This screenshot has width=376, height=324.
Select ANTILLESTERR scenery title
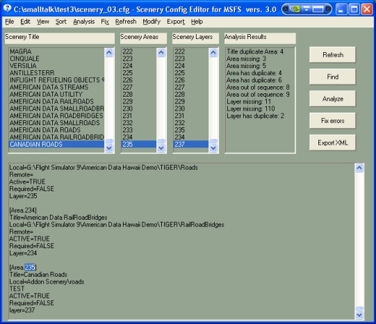[x=56, y=73]
